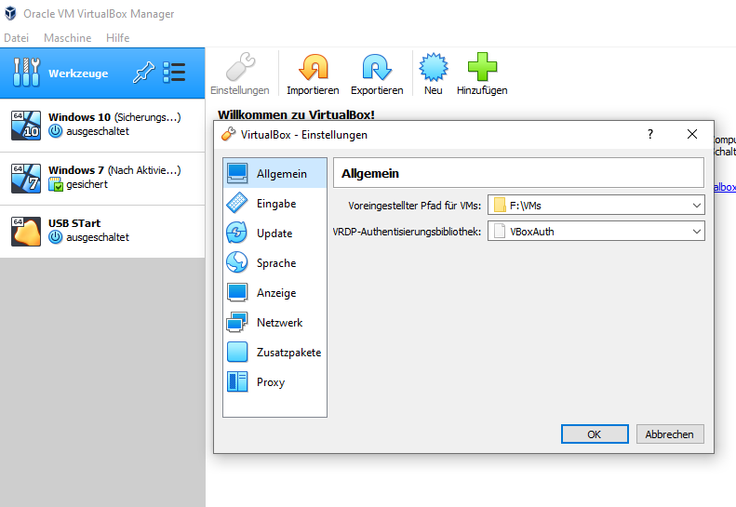Viewport: 736px width, 507px height.
Task: Switch to the Eingabe settings page
Action: (275, 204)
